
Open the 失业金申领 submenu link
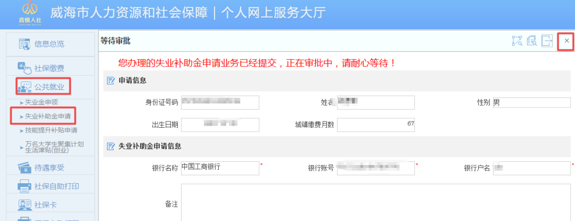click(41, 102)
